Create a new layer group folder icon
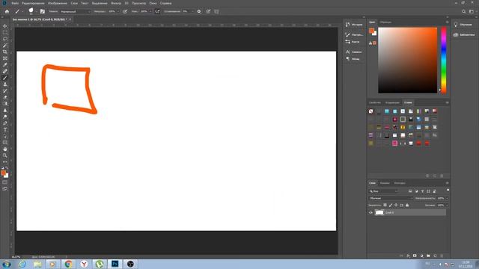 [428, 256]
